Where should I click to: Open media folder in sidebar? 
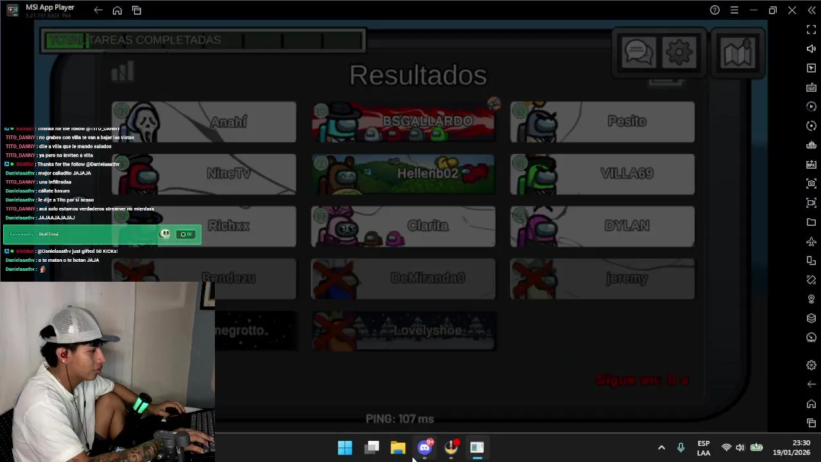coord(811,222)
